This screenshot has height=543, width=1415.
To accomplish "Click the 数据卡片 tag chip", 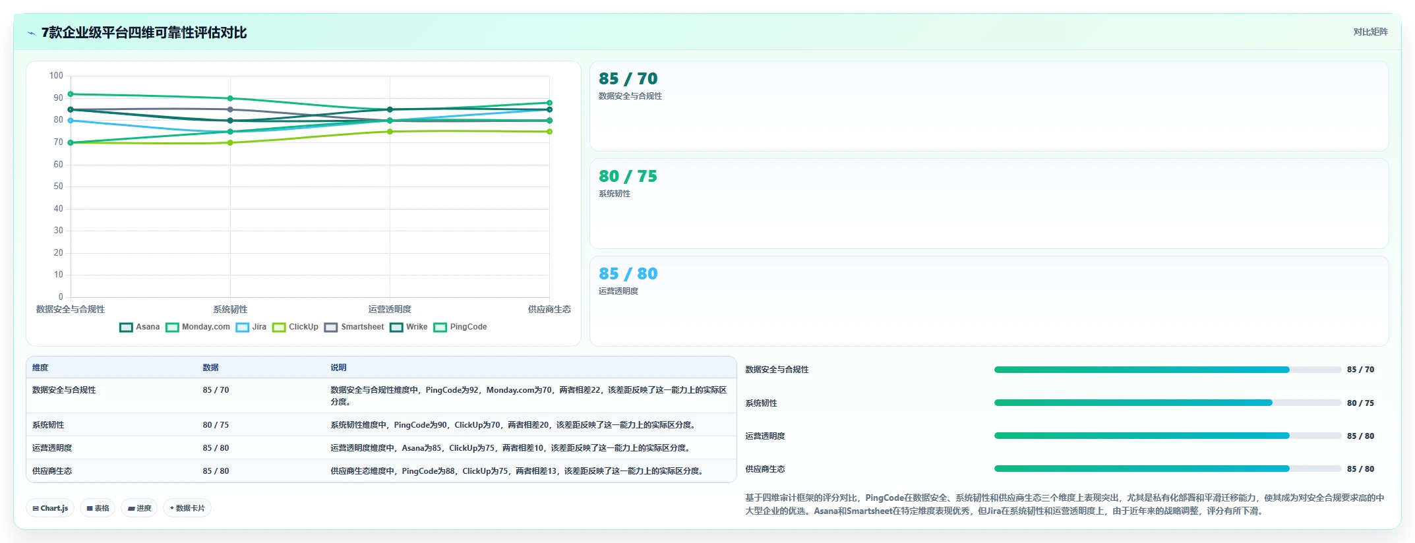I will pyautogui.click(x=187, y=508).
